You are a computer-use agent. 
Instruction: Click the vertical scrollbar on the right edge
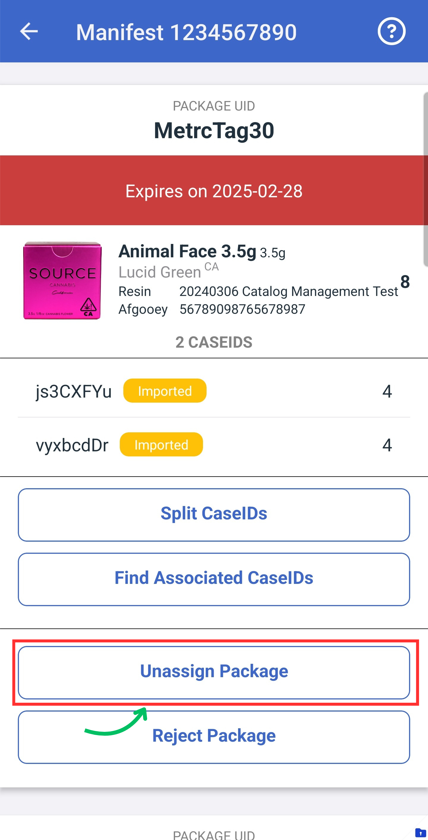[x=425, y=179]
